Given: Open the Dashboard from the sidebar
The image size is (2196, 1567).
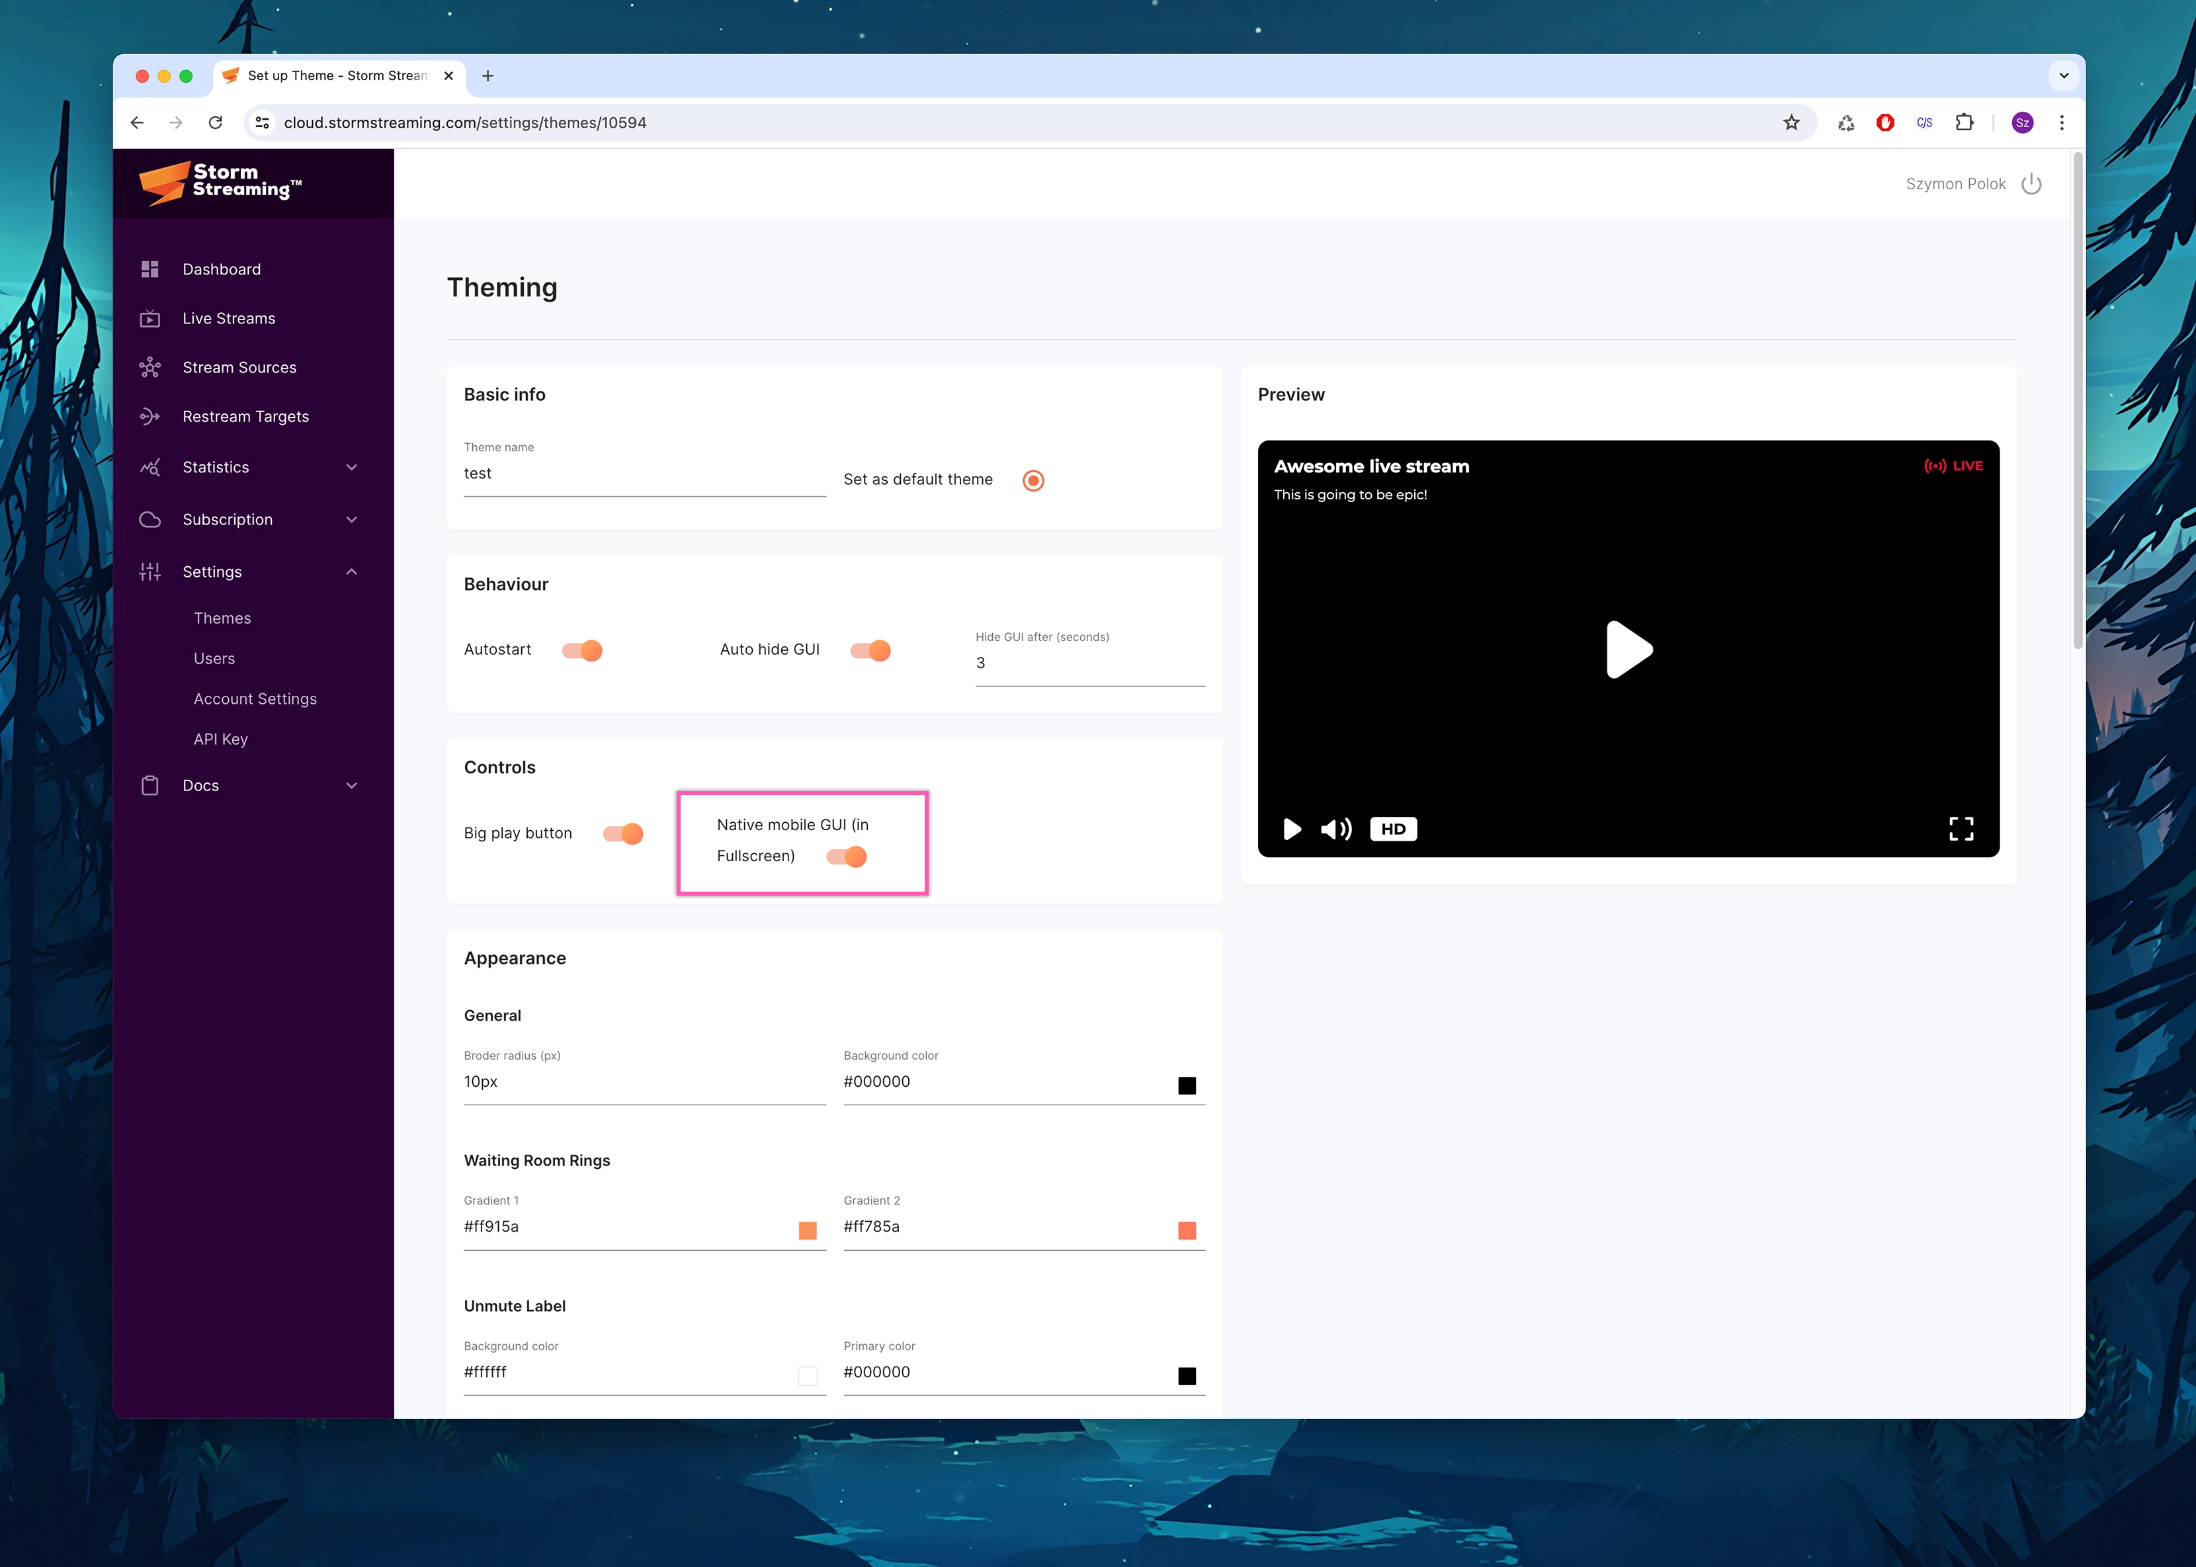Looking at the screenshot, I should 221,269.
